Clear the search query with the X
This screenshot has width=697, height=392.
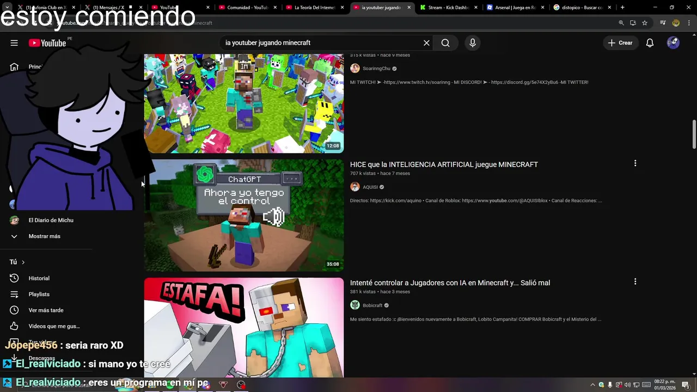tap(426, 43)
